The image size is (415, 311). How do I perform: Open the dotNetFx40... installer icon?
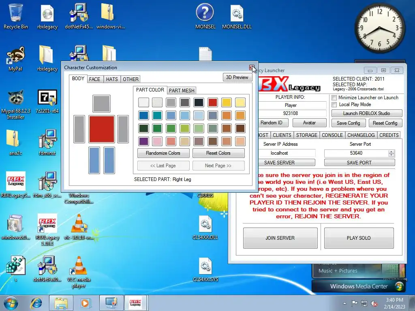[47, 268]
